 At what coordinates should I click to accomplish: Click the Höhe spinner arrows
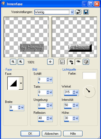(x=74, y=118)
